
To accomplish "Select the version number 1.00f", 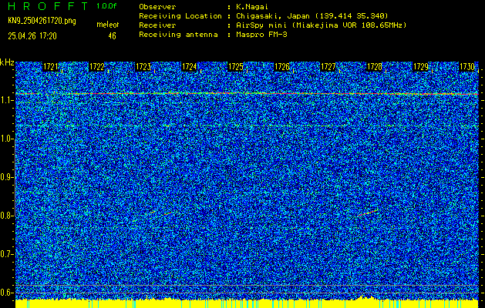I will pos(106,6).
